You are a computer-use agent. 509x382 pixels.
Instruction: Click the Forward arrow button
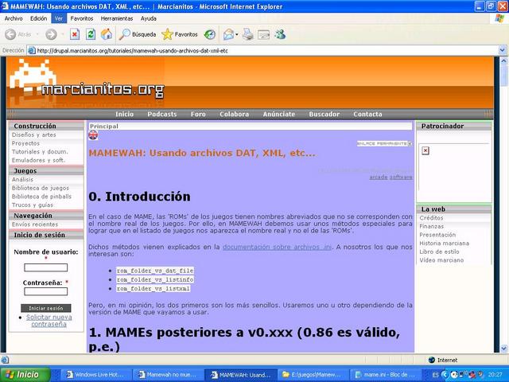point(51,34)
